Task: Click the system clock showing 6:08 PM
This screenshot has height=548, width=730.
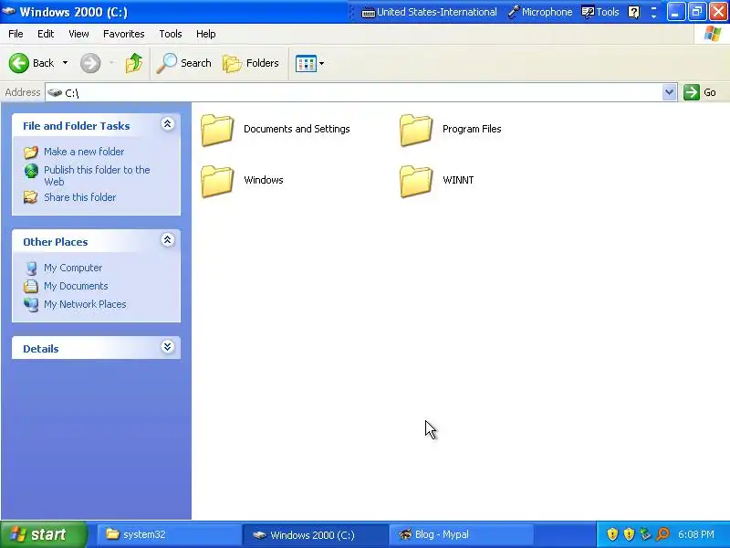Action: click(x=696, y=534)
